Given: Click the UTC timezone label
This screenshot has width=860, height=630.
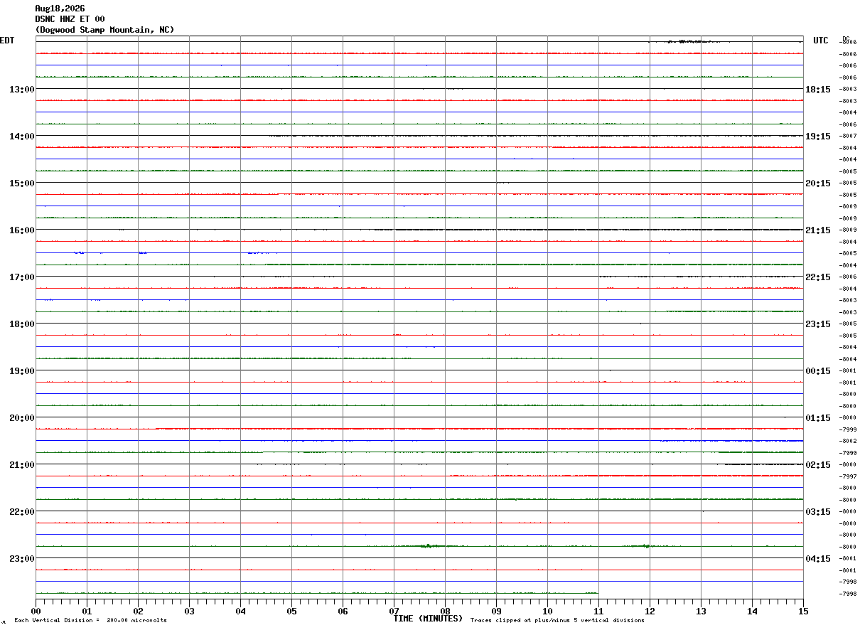Looking at the screenshot, I should click(x=821, y=41).
